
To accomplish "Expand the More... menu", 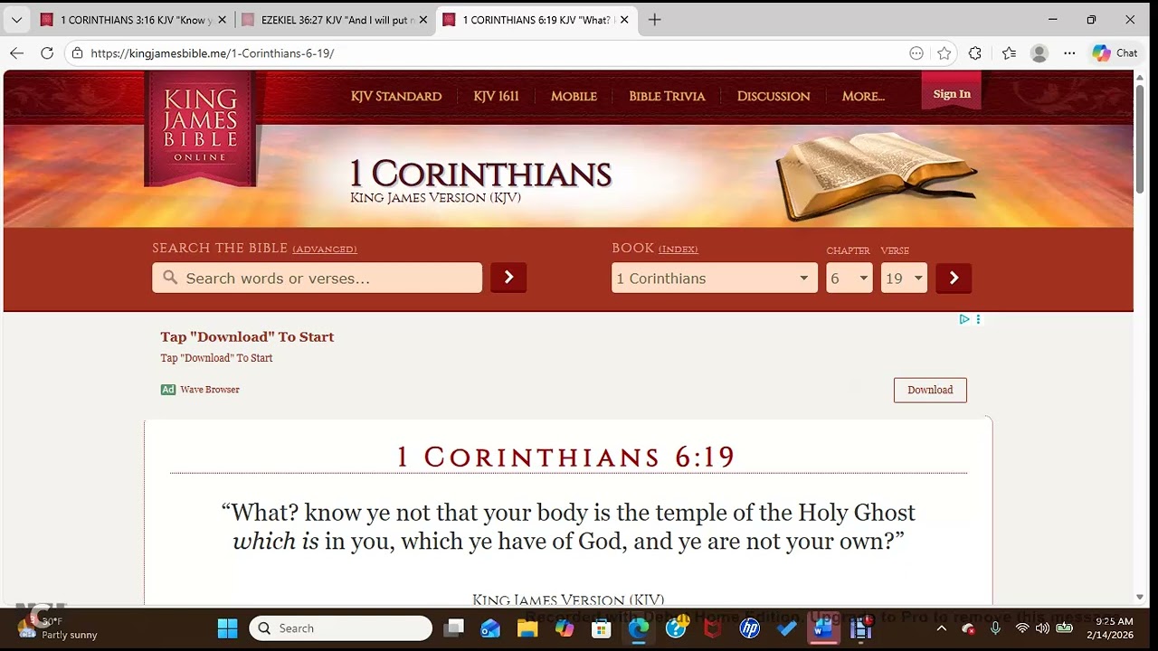I will pyautogui.click(x=863, y=96).
